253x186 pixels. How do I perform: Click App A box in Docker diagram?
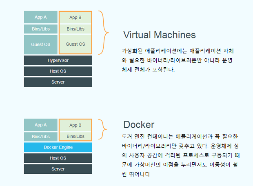coord(41,125)
